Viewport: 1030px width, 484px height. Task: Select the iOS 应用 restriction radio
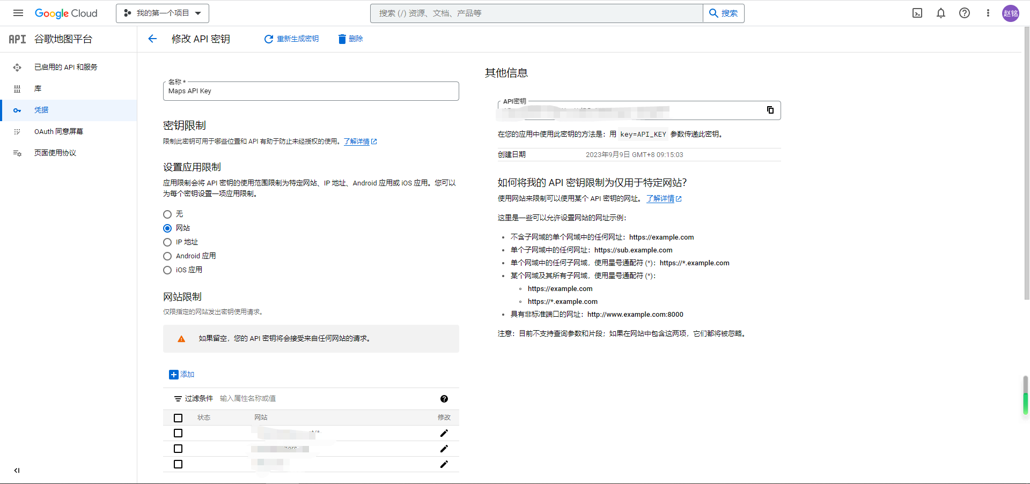coord(167,270)
